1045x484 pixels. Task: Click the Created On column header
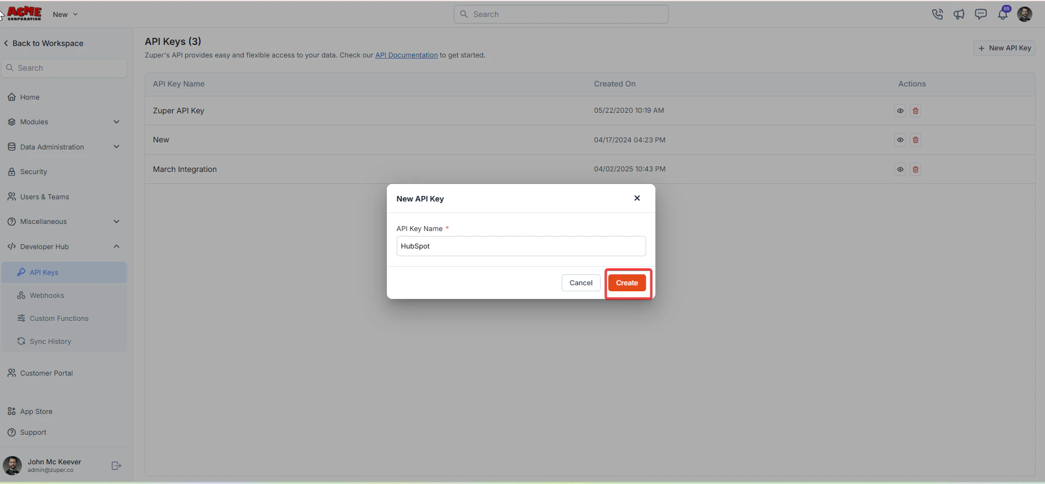[x=615, y=84]
